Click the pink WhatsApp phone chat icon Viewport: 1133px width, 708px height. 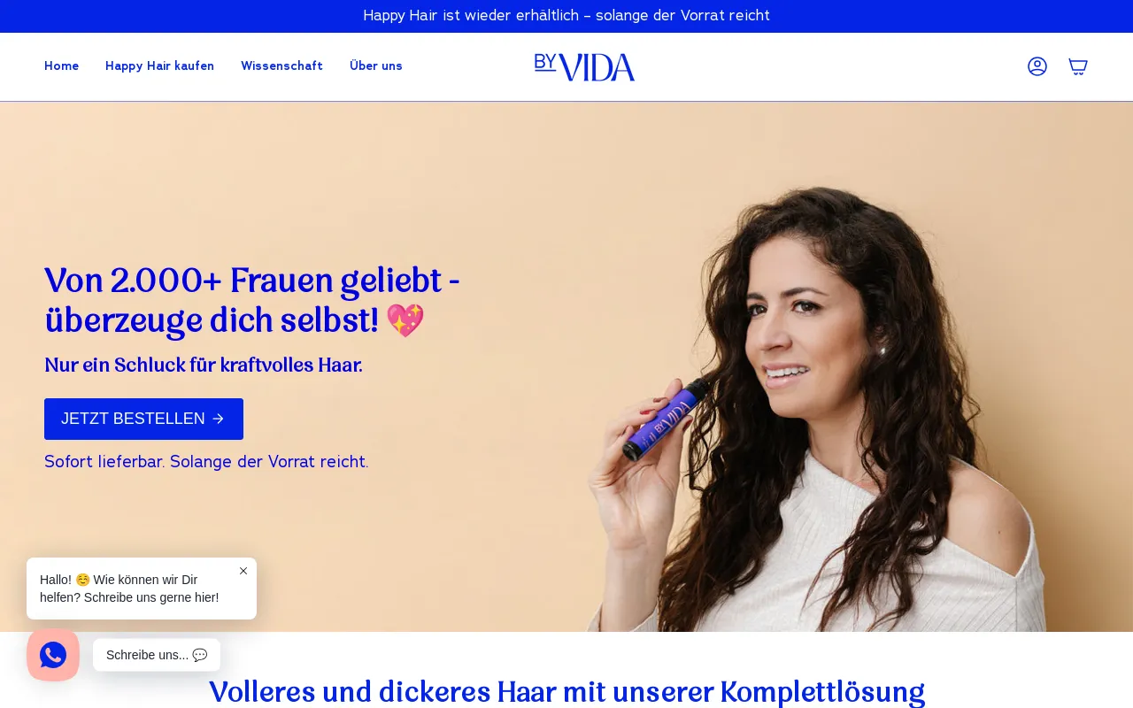pyautogui.click(x=53, y=655)
